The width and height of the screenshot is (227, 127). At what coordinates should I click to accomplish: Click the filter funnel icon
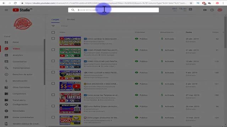pos(53,26)
